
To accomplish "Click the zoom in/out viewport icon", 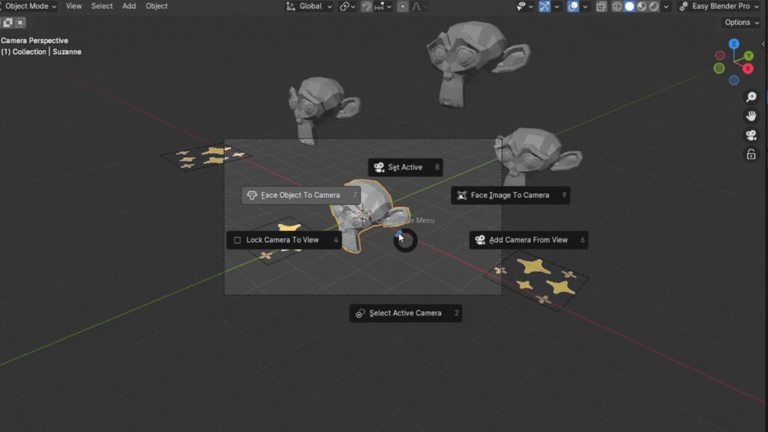I will pos(751,97).
